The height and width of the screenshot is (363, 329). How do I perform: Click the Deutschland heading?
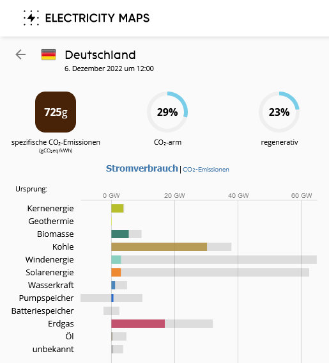(x=100, y=55)
